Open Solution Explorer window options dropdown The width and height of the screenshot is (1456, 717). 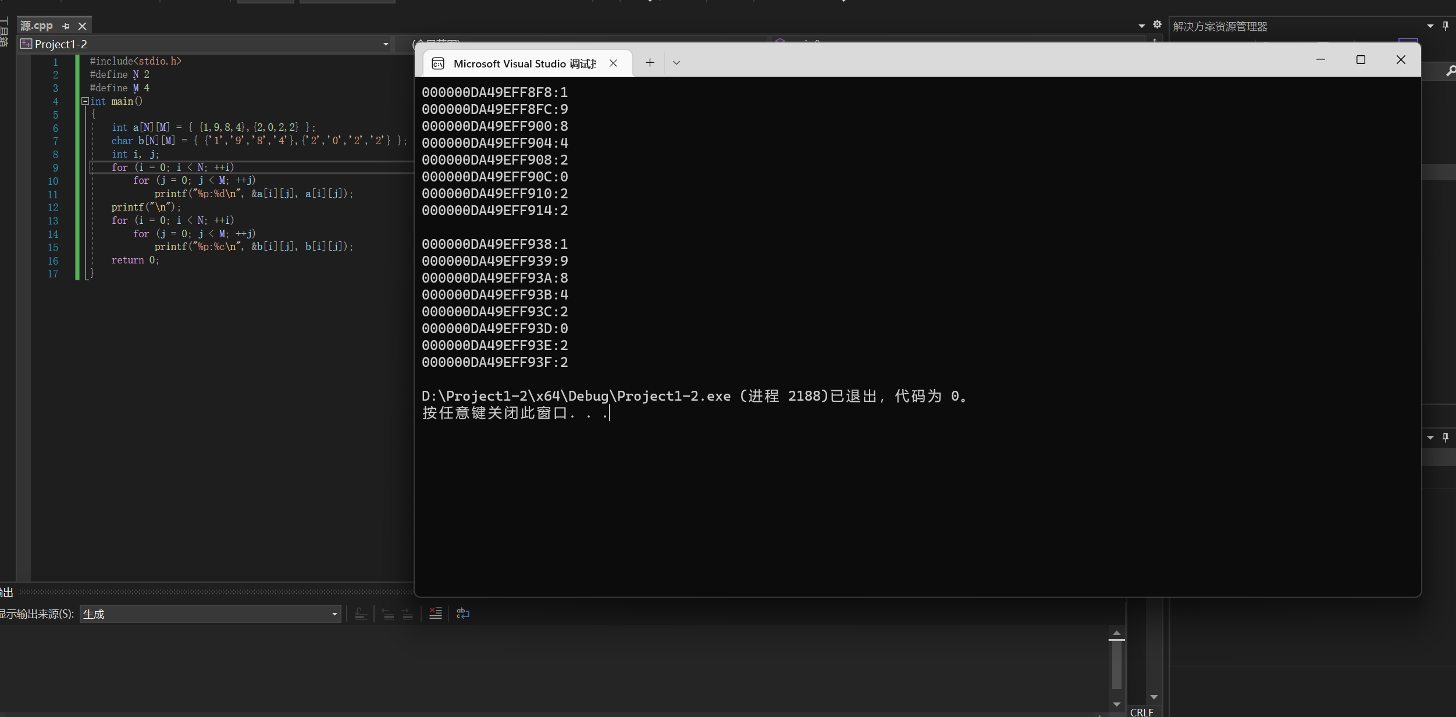tap(1430, 26)
